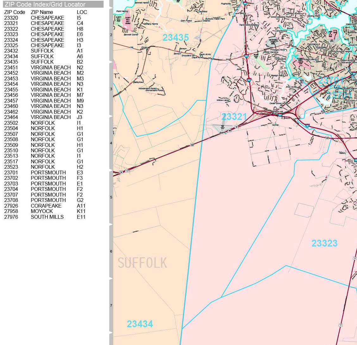
Task: Select the Raleigh Place label
Action: pos(278,75)
